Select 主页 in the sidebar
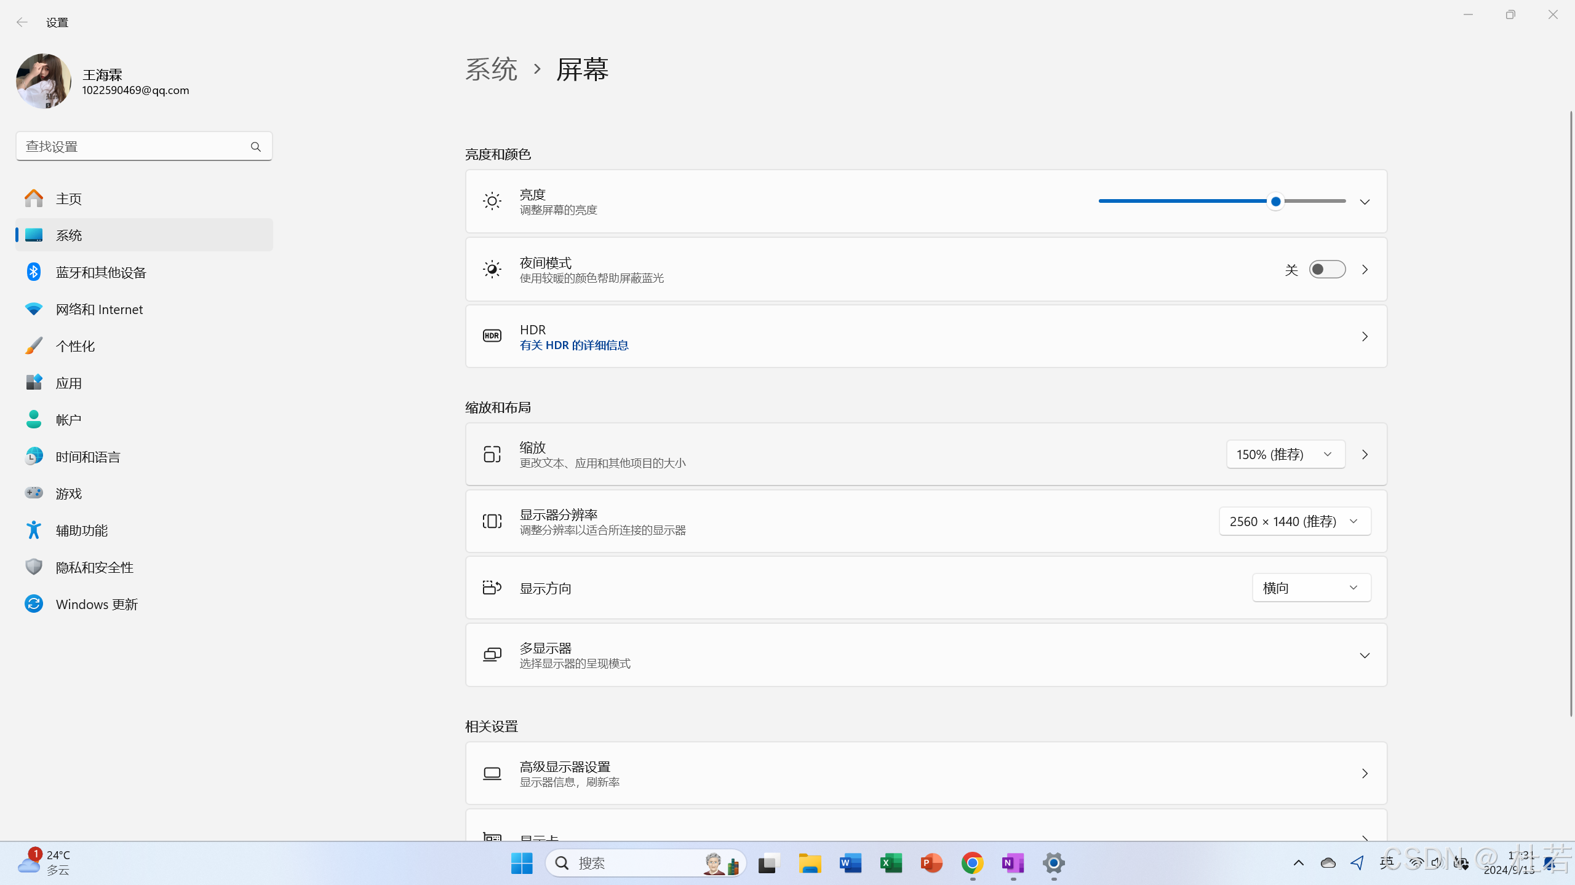 68,199
